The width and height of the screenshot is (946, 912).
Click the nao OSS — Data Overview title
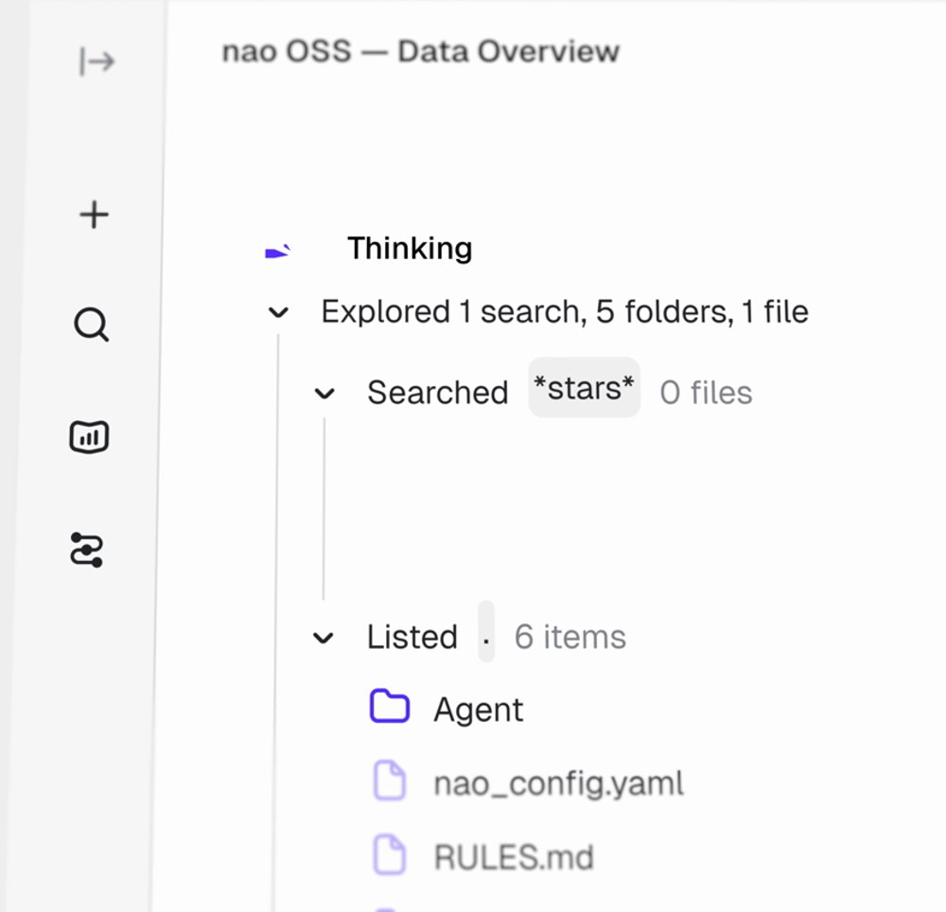tap(421, 51)
